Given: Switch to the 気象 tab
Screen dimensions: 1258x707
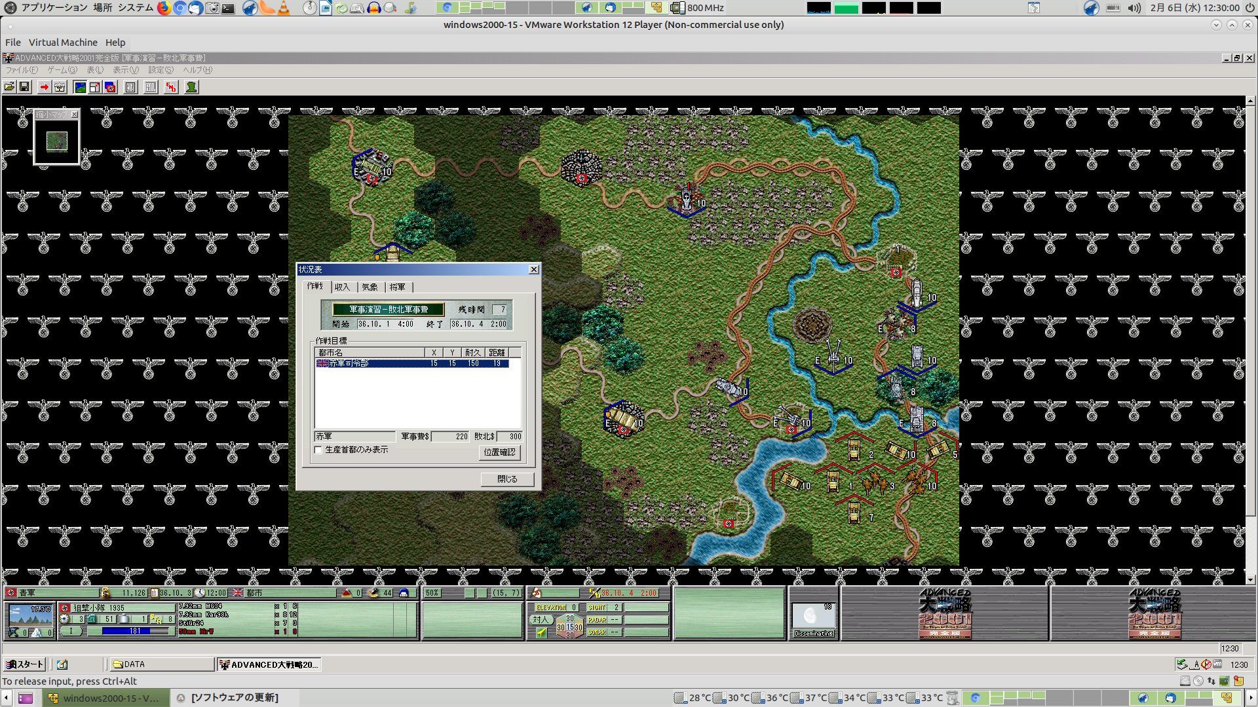Looking at the screenshot, I should [x=370, y=287].
